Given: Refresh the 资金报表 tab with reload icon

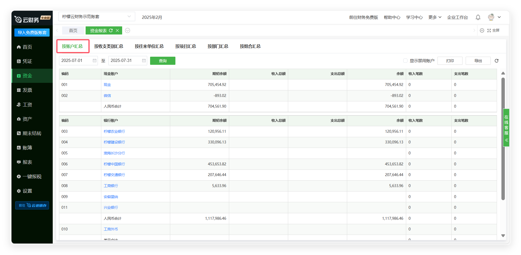Looking at the screenshot, I should [x=111, y=31].
